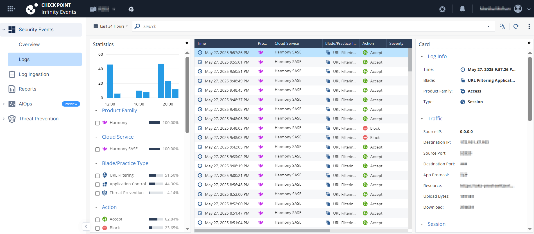This screenshot has width=534, height=234.
Task: Click the Reports chart icon
Action: coord(12,89)
